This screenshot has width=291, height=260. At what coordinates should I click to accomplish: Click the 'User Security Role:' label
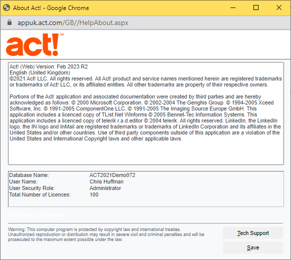(32, 188)
